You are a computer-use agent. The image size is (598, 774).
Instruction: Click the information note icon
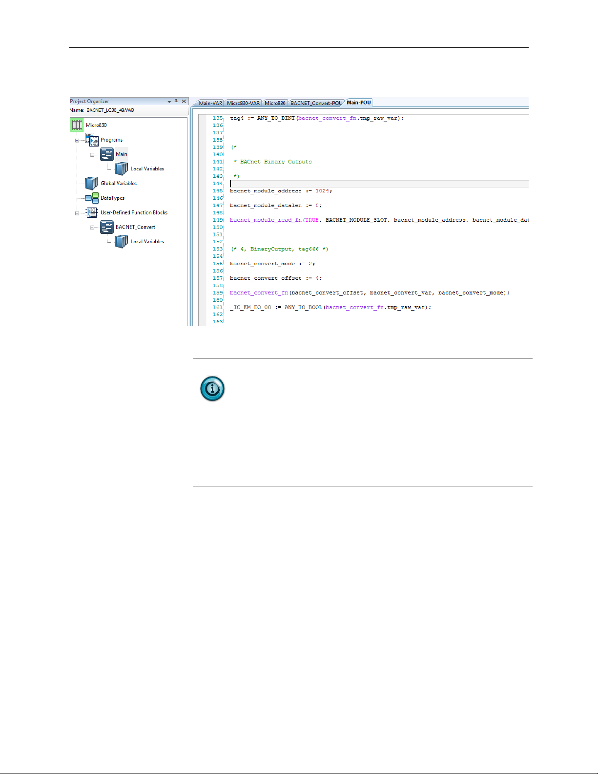point(212,389)
